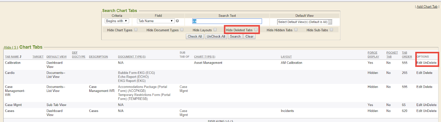Image resolution: width=441 pixels, height=122 pixels.
Task: Click UnDelete for the Calibration tab
Action: pyautogui.click(x=430, y=63)
